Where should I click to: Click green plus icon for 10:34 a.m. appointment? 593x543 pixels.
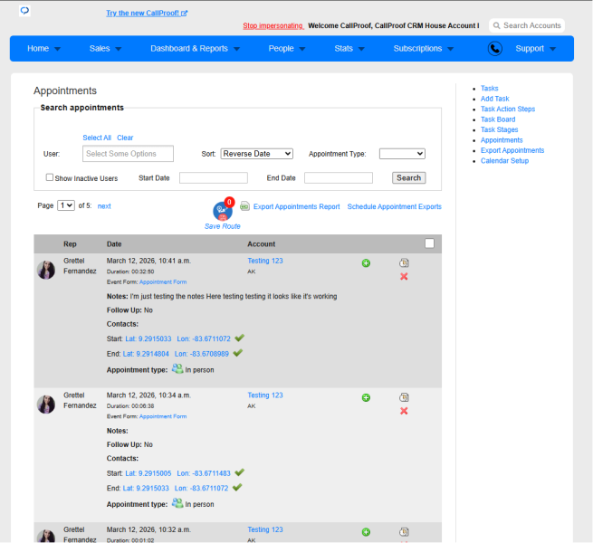(x=366, y=397)
